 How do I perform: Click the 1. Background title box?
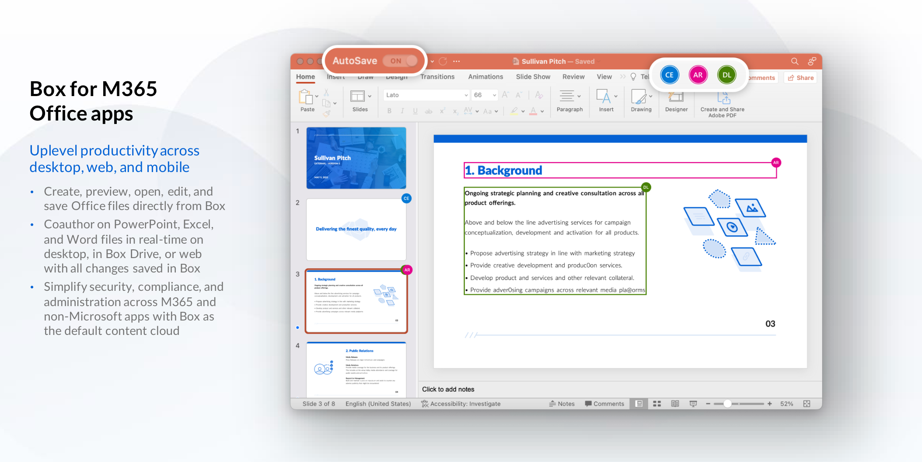620,170
